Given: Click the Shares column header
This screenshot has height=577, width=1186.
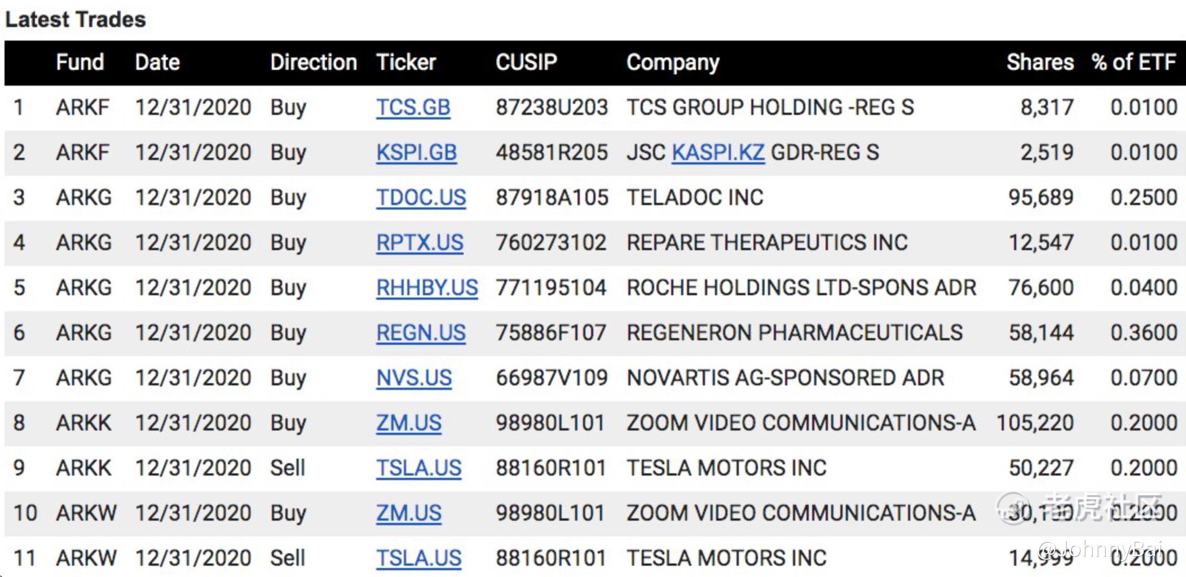Looking at the screenshot, I should point(1040,62).
